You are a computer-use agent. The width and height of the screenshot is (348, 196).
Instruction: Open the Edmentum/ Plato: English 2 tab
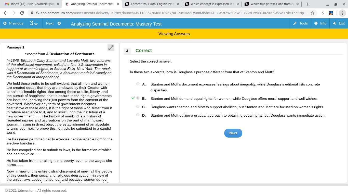pos(152,4)
